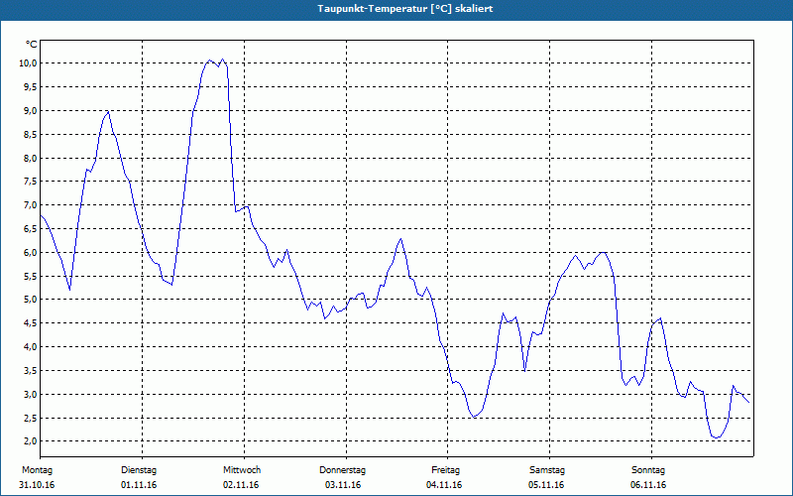Viewport: 793px width, 496px height.
Task: Click the '7,0' y-axis value
Action: (30, 205)
